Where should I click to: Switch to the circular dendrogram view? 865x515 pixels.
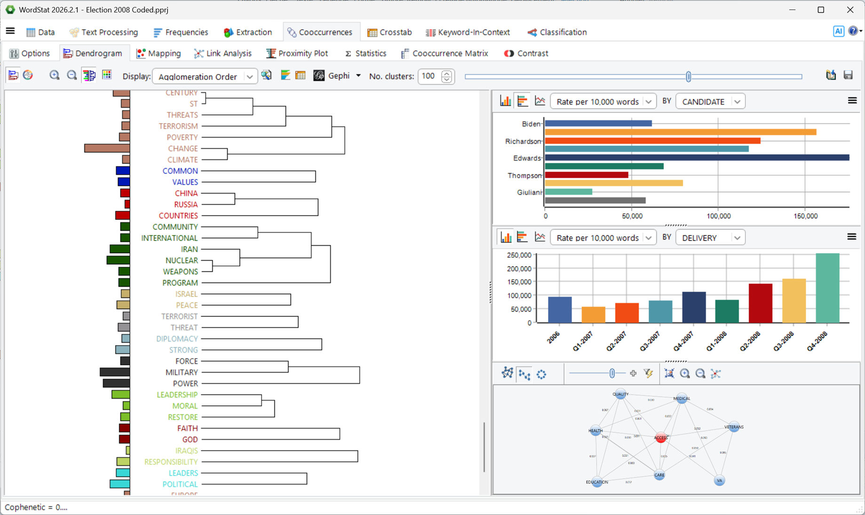point(28,75)
